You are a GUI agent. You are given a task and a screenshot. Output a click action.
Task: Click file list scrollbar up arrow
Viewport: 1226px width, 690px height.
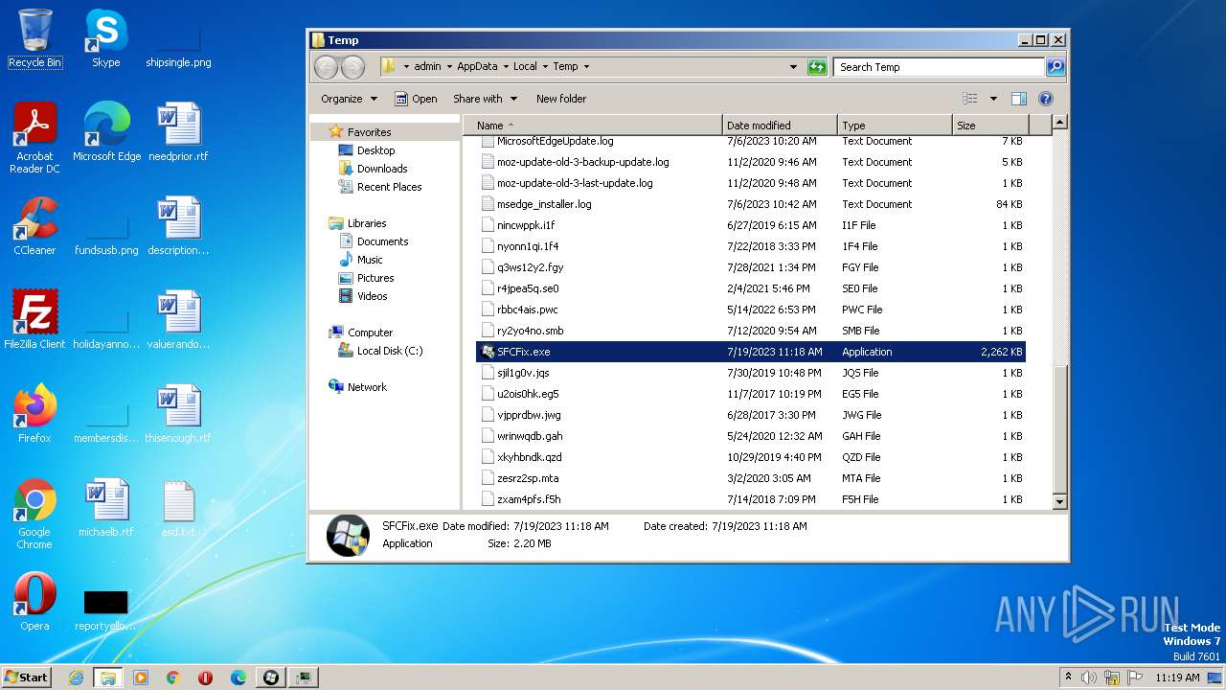coord(1059,123)
